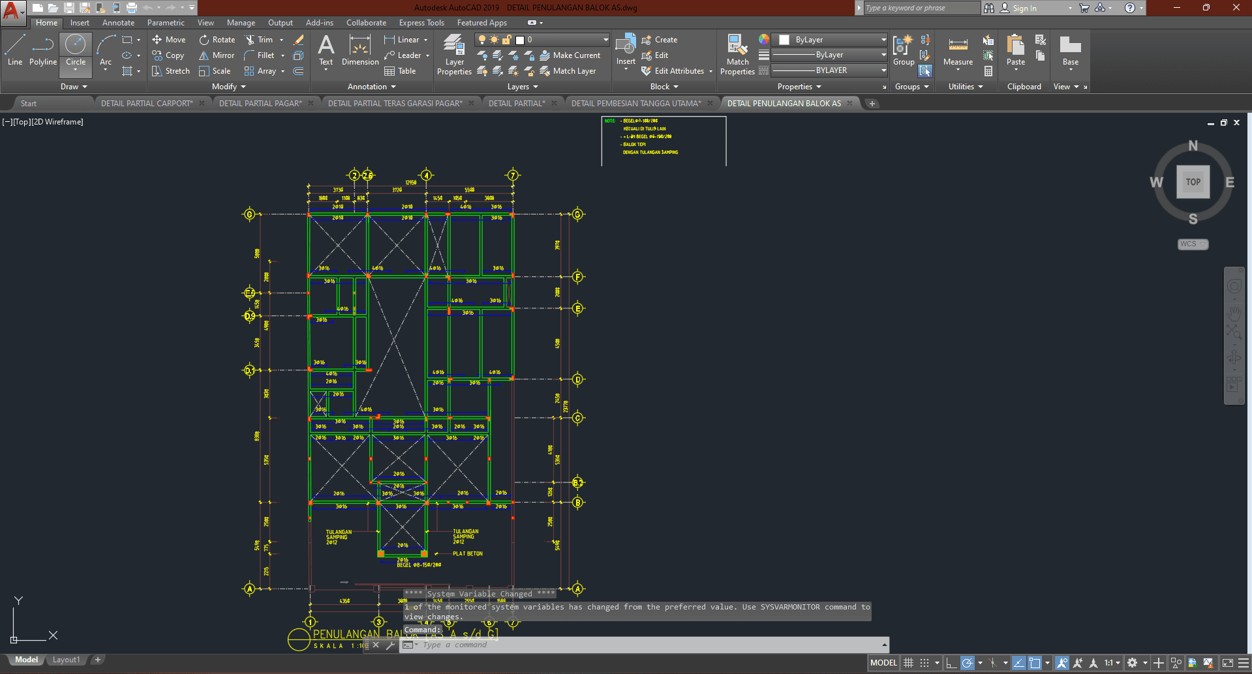Click the Sign In button

pyautogui.click(x=1024, y=8)
